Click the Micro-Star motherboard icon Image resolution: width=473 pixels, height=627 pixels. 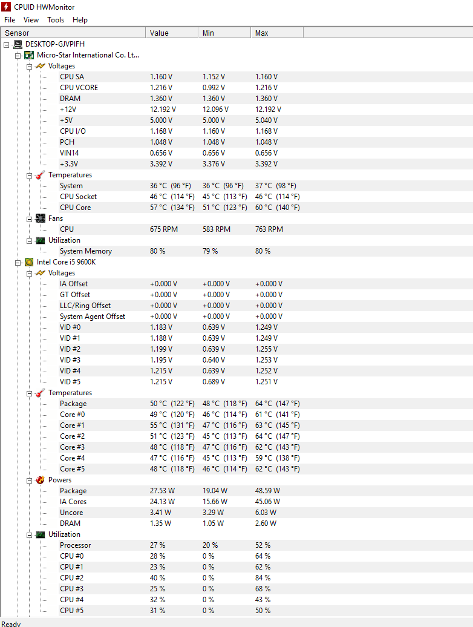[x=29, y=55]
